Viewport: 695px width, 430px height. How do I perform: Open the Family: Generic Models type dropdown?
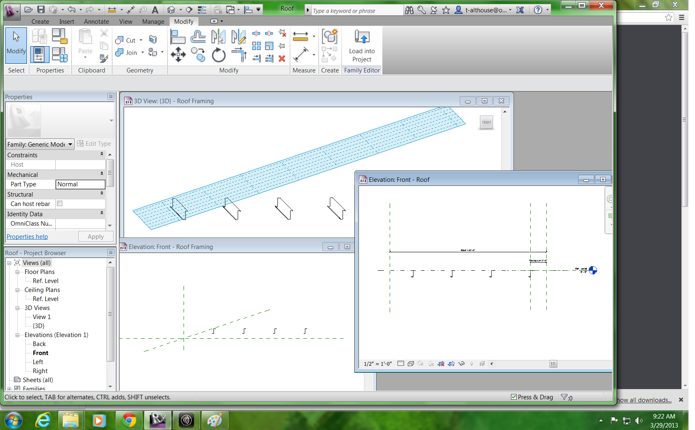(x=70, y=144)
